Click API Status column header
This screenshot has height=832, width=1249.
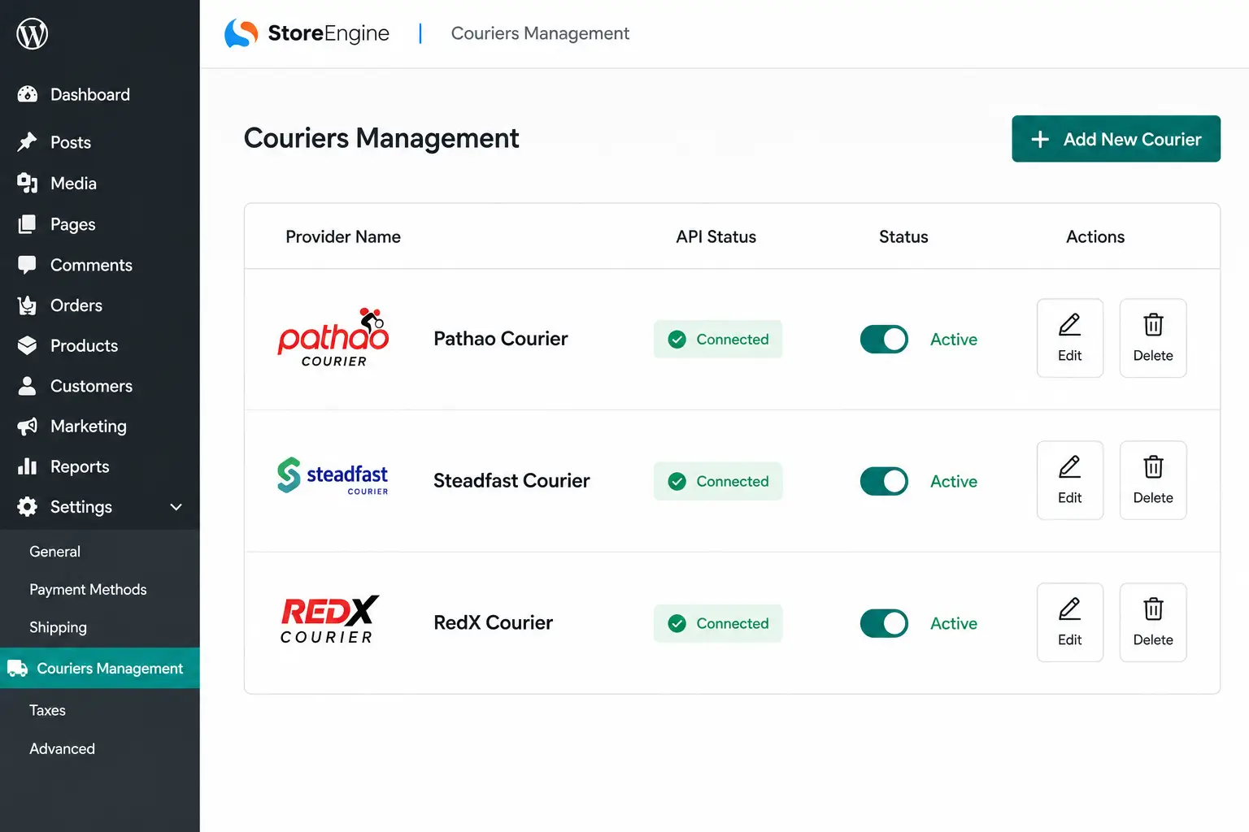(x=716, y=236)
